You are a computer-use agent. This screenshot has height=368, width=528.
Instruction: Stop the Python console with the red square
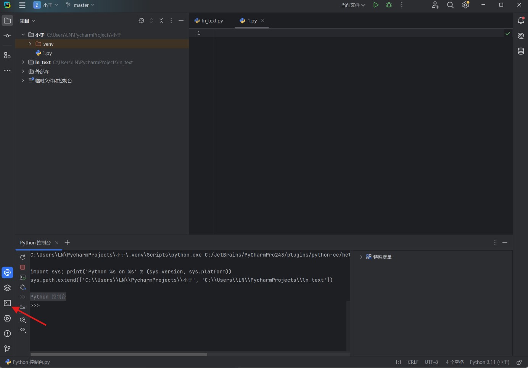tap(23, 267)
